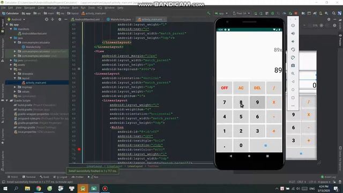Tap DEL on the emulator calculator
This screenshot has height=193, width=343.
point(257,88)
